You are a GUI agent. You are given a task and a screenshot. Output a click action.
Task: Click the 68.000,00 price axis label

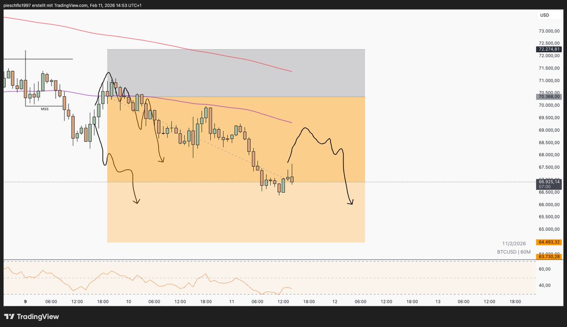pyautogui.click(x=550, y=155)
